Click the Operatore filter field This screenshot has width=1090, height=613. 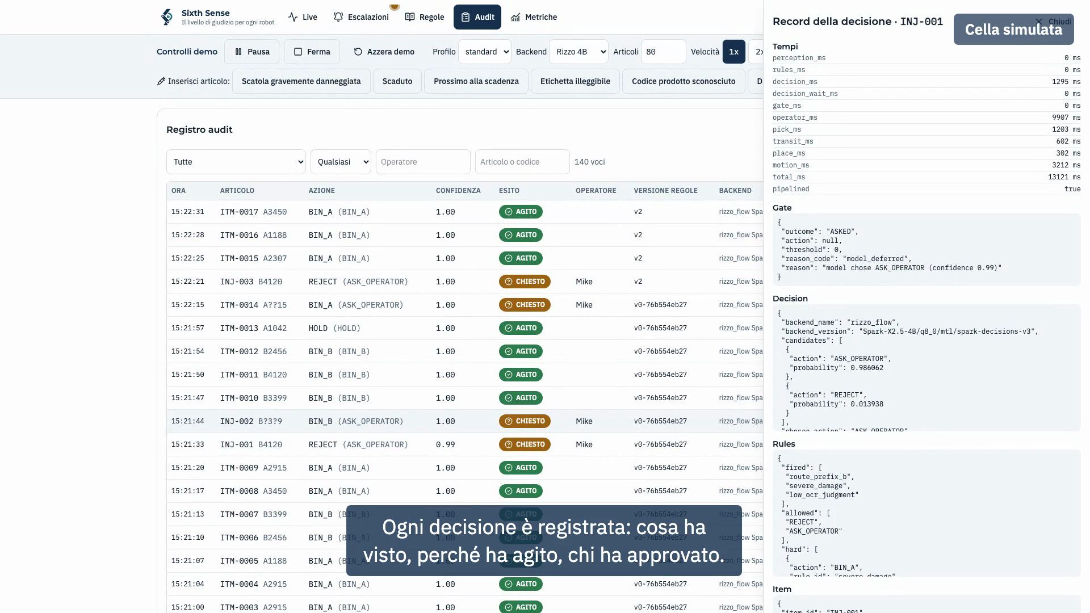[x=423, y=162]
